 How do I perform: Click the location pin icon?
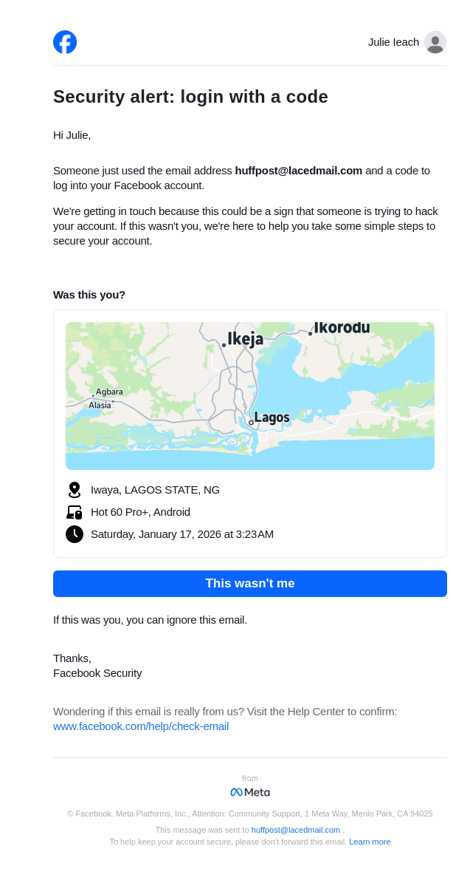(75, 490)
